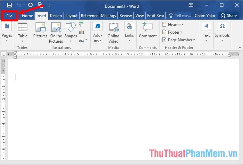This screenshot has height=165, width=243.
Task: Open the Links dropdown
Action: pos(129,32)
